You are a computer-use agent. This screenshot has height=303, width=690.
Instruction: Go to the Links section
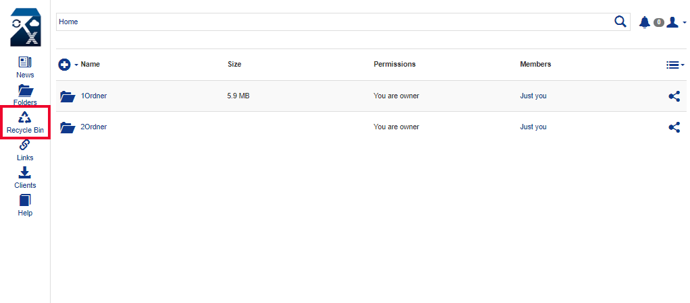(x=25, y=151)
